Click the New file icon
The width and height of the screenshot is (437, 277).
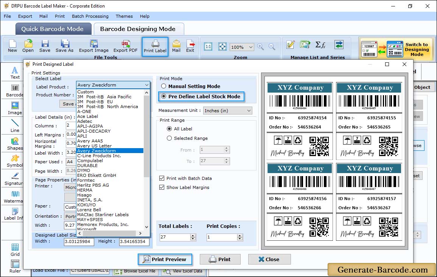(x=12, y=46)
